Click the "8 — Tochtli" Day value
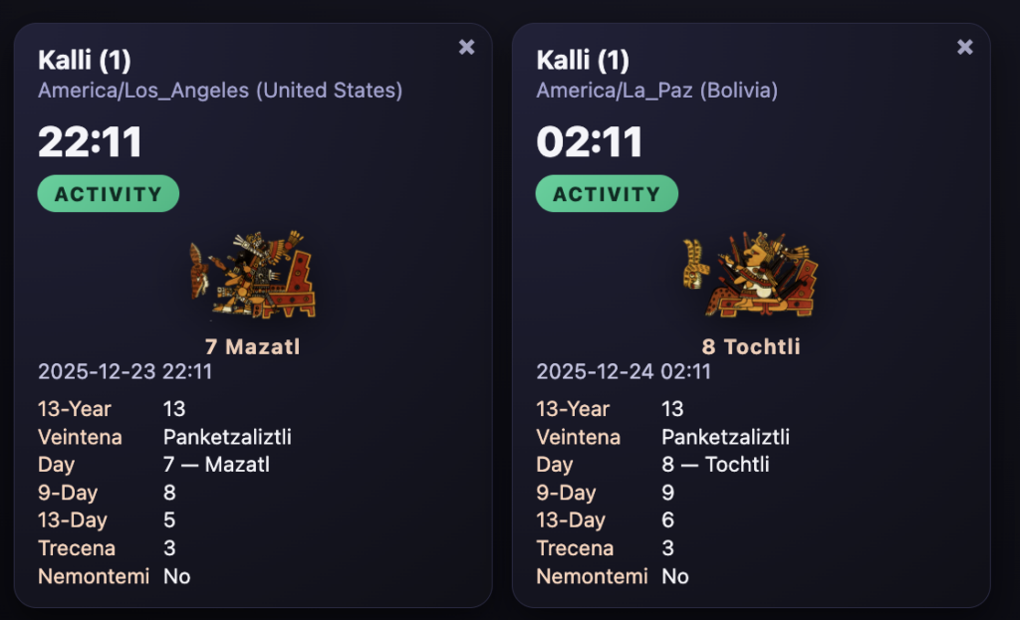Screen dimensions: 1020x620 tap(715, 465)
